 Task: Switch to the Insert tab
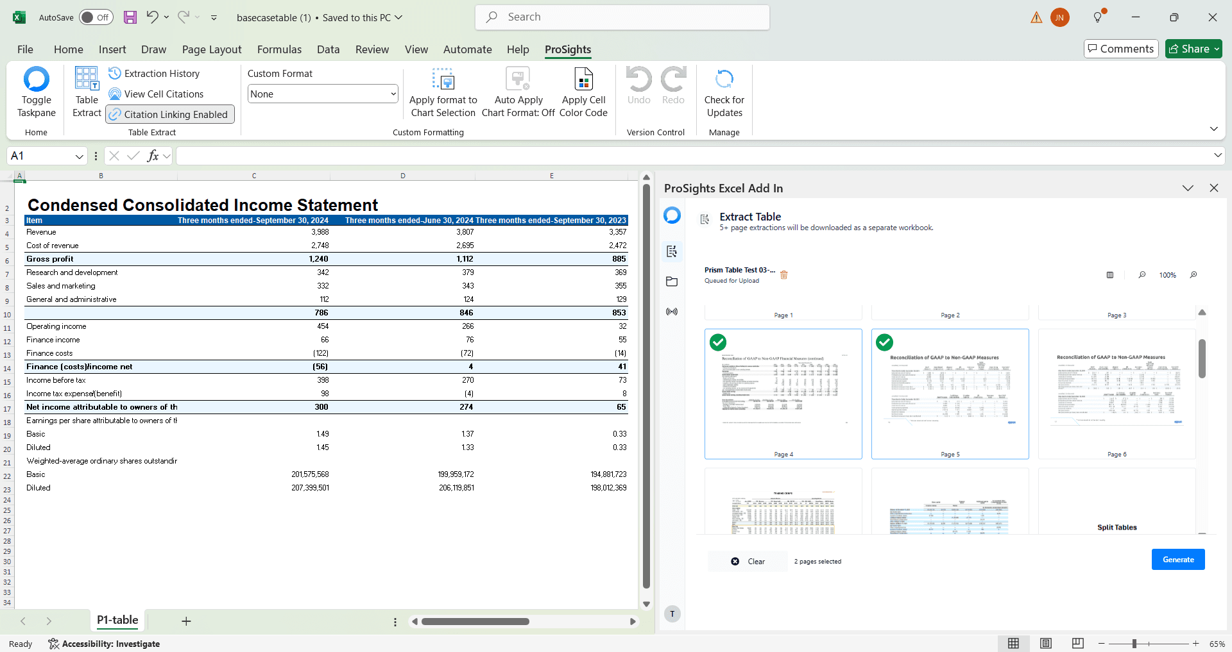(112, 49)
